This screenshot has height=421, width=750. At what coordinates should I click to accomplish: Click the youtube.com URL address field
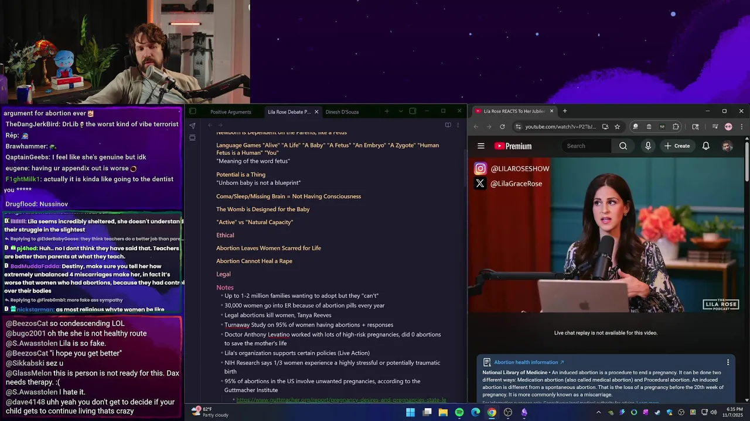click(560, 126)
